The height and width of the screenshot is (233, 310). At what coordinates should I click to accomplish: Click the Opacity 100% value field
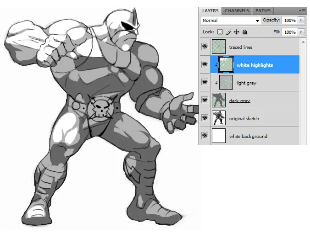pos(290,20)
